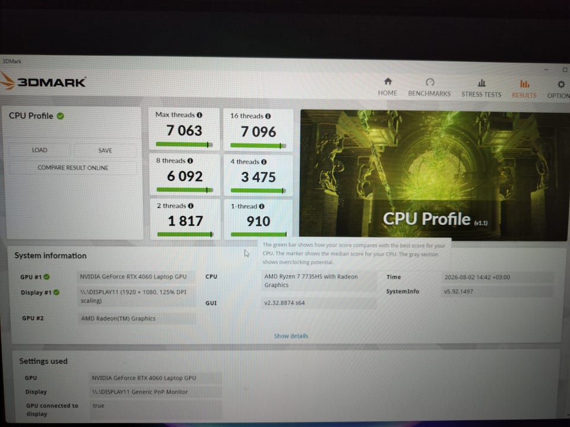Open the Benchmarks tab
Viewport: 570px width, 427px height.
coord(429,88)
